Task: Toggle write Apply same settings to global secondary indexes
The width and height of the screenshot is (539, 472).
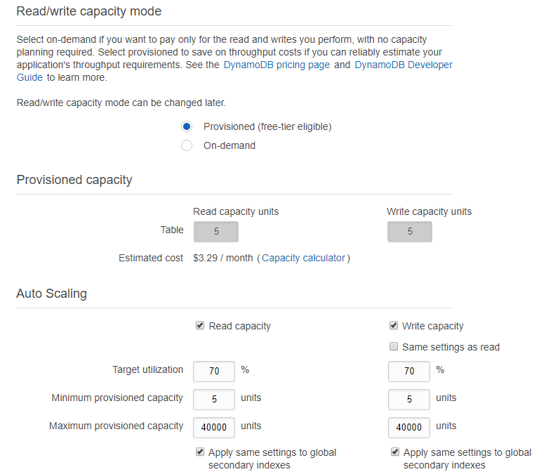Action: pyautogui.click(x=395, y=452)
